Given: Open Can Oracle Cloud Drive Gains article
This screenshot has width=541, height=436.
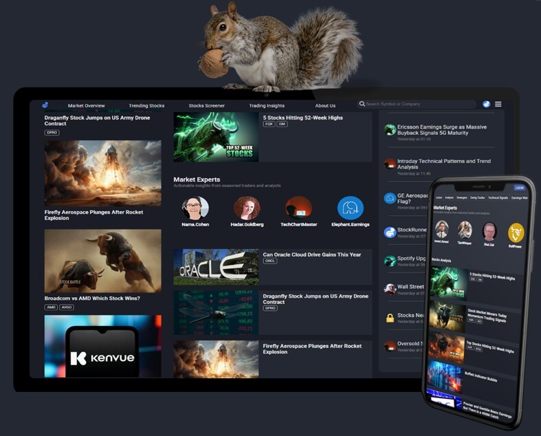Looking at the screenshot, I should click(x=313, y=254).
